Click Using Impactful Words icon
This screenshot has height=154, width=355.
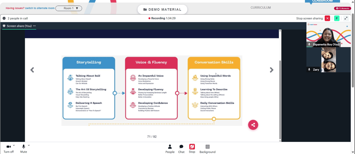click(x=195, y=78)
